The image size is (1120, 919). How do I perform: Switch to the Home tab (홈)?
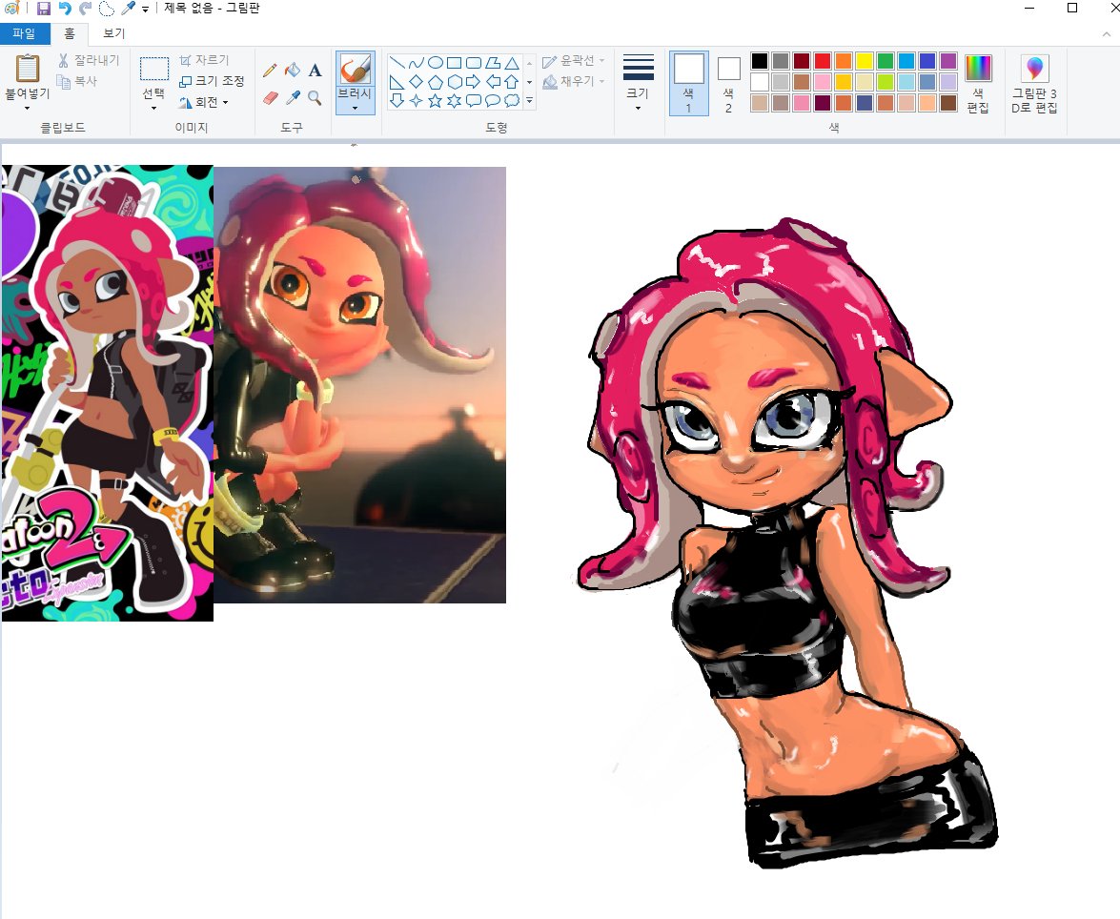(x=70, y=33)
